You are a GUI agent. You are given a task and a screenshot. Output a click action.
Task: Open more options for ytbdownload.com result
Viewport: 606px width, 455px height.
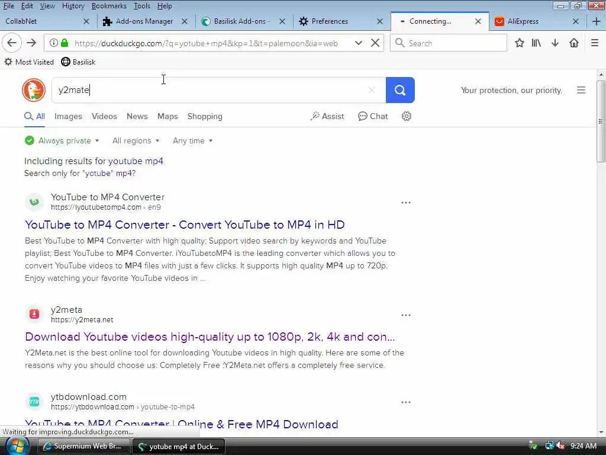pos(406,402)
